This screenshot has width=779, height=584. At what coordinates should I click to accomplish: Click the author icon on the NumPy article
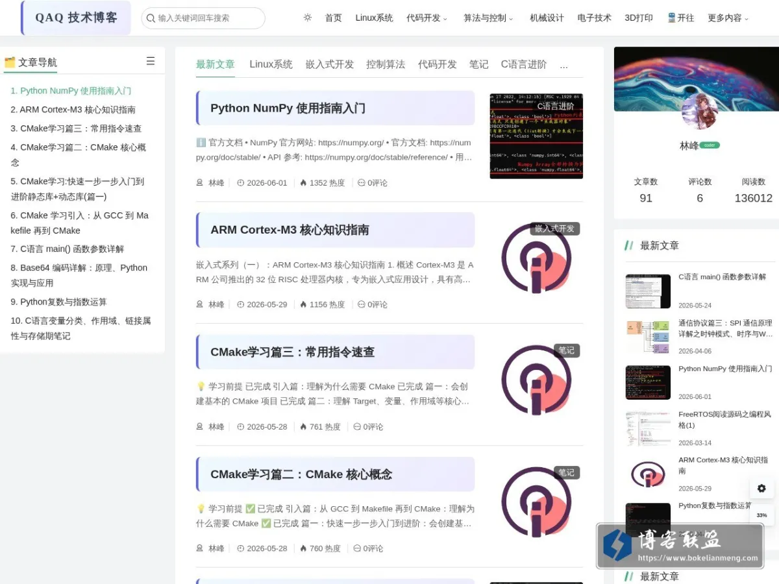pos(200,183)
